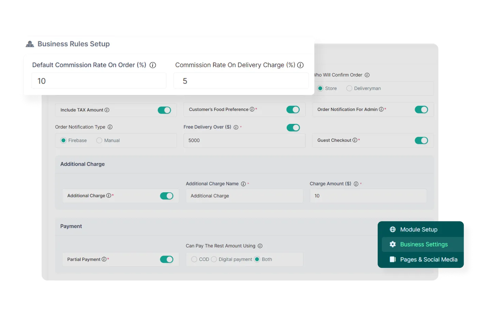Click the Default Commission Rate input field
480x324 pixels.
pos(99,81)
